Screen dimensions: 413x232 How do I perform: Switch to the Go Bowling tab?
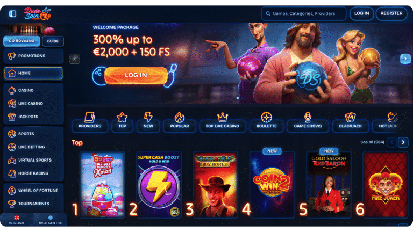pos(22,41)
